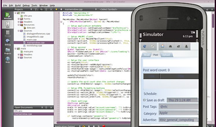Open the Category dropdown showing Apple
This screenshot has height=127, width=216.
coord(179,113)
